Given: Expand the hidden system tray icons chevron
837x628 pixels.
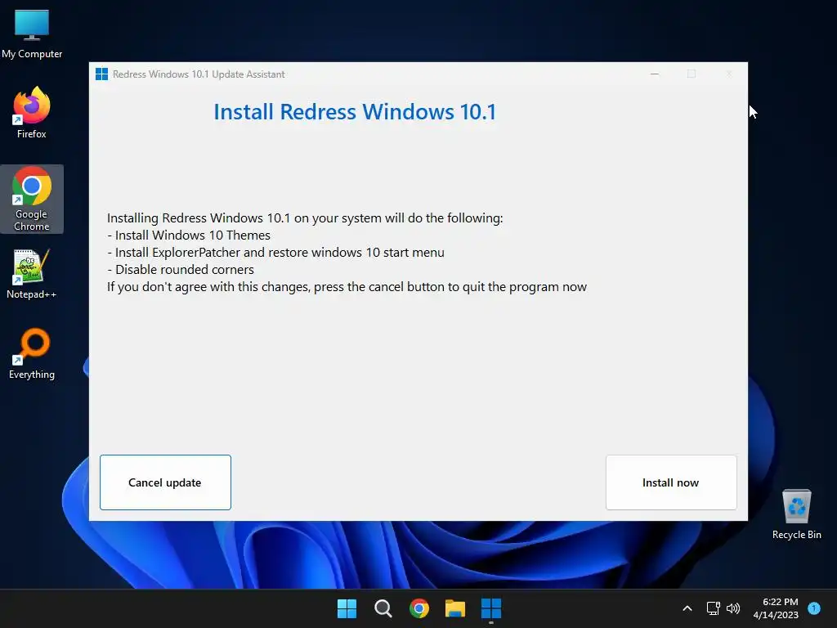Looking at the screenshot, I should pos(687,608).
